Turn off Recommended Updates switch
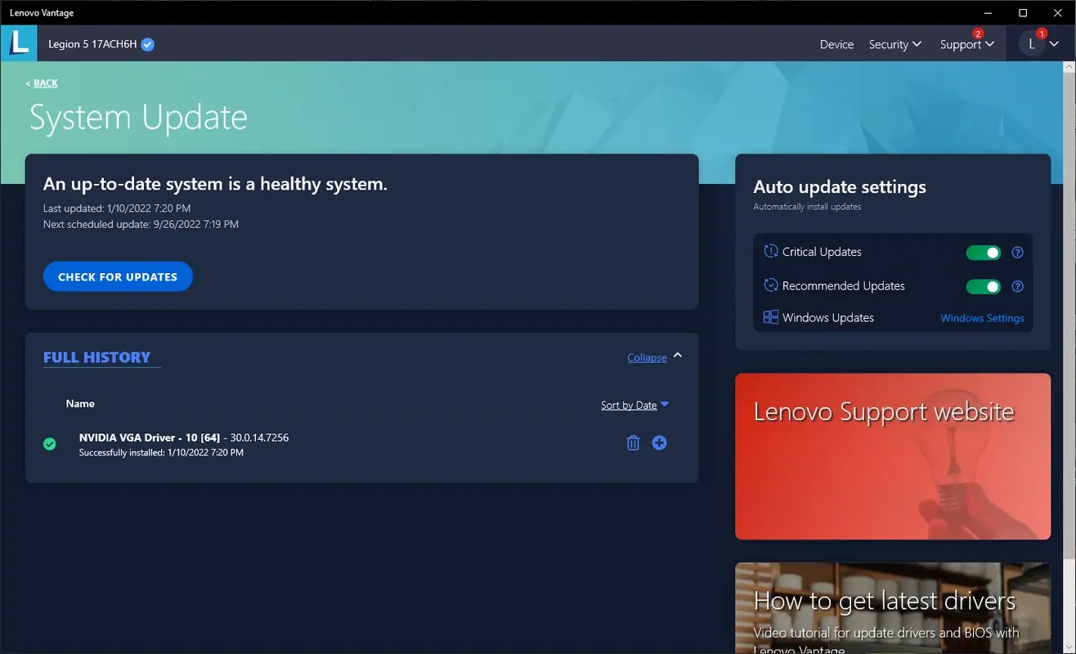Screen dimensions: 1076x654 982,286
